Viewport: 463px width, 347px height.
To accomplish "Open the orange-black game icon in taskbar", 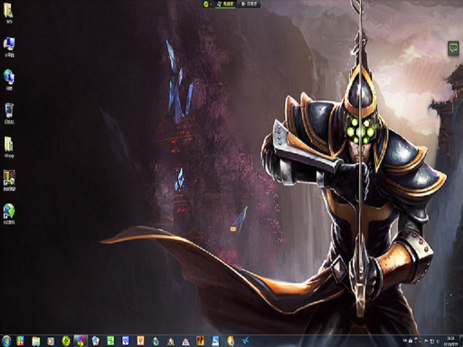I will [x=200, y=341].
